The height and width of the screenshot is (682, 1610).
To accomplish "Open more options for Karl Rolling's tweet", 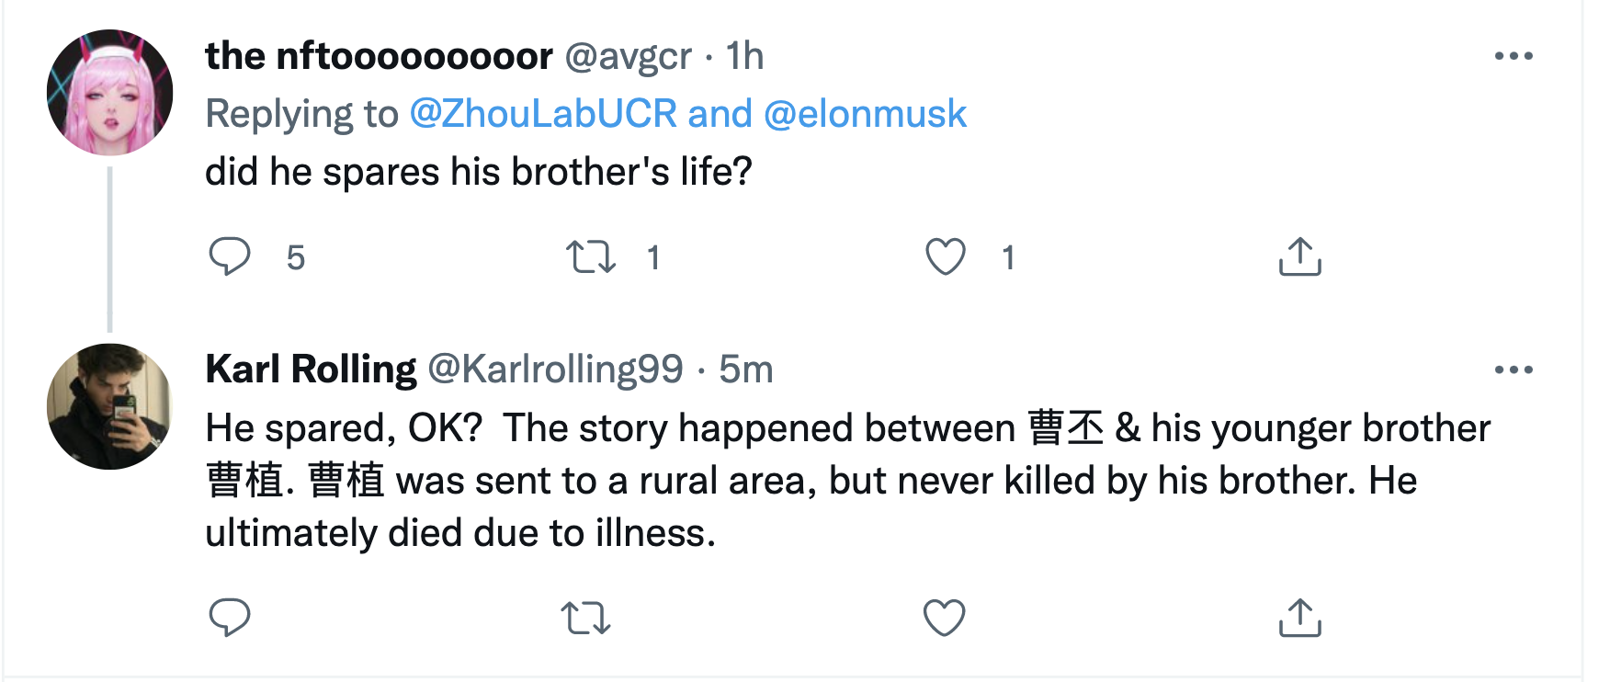I will [1514, 370].
